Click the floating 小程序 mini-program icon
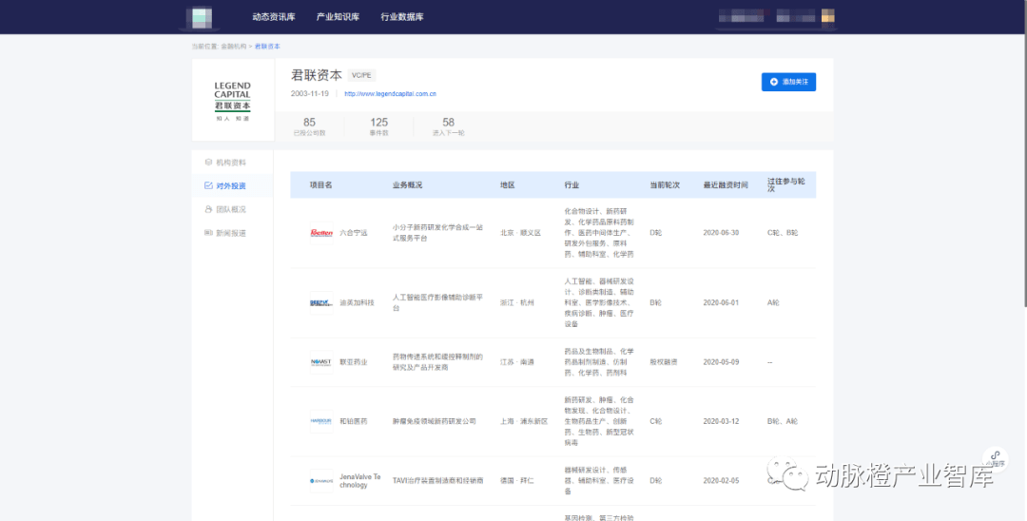This screenshot has width=1027, height=521. pos(996,458)
